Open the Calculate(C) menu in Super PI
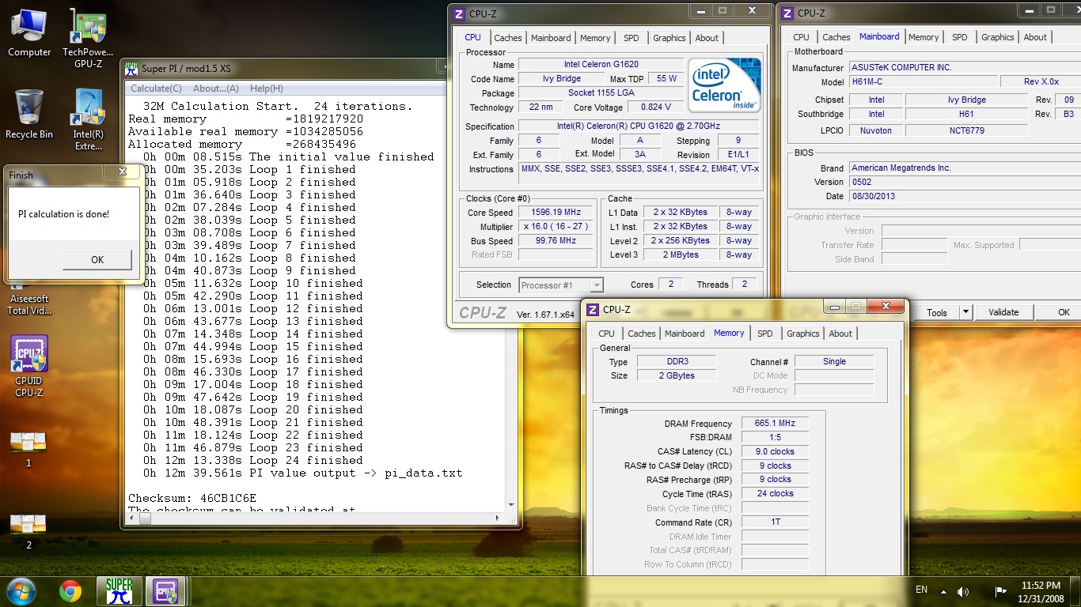Image resolution: width=1081 pixels, height=607 pixels. click(156, 89)
